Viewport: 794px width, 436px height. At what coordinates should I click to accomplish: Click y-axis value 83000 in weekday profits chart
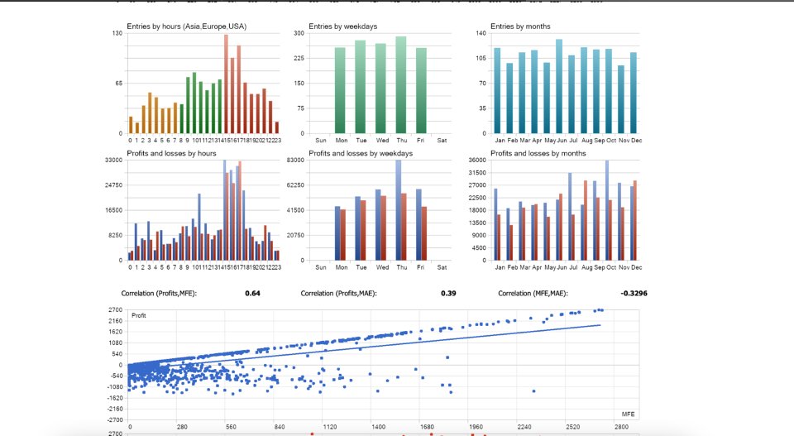(296, 160)
